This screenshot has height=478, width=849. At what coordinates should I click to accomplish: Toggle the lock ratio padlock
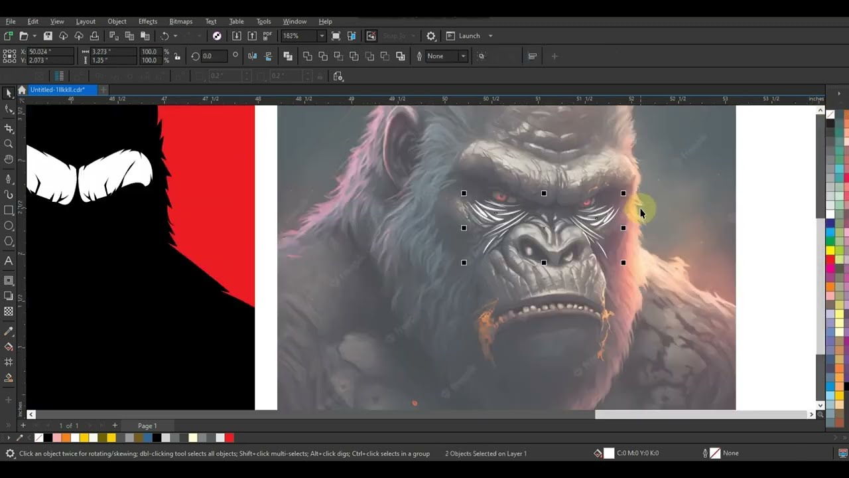(x=177, y=56)
